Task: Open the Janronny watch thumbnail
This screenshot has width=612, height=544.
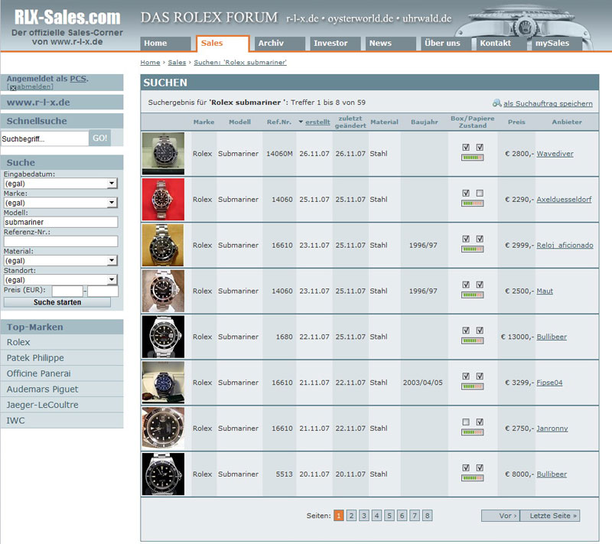Action: point(163,428)
